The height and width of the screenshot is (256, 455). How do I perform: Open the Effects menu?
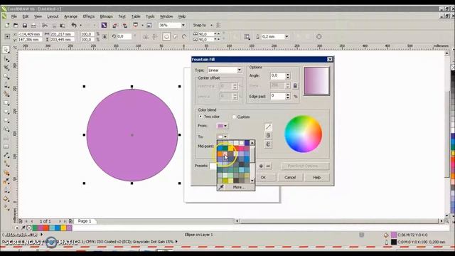coord(88,16)
